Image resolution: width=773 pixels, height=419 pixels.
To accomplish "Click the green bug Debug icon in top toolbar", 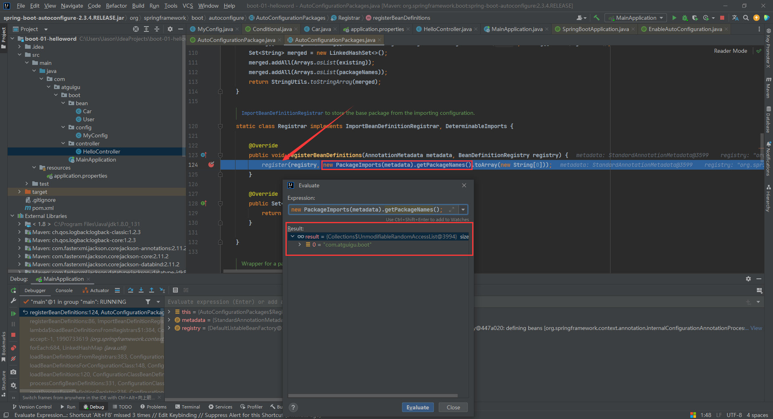I will 685,18.
